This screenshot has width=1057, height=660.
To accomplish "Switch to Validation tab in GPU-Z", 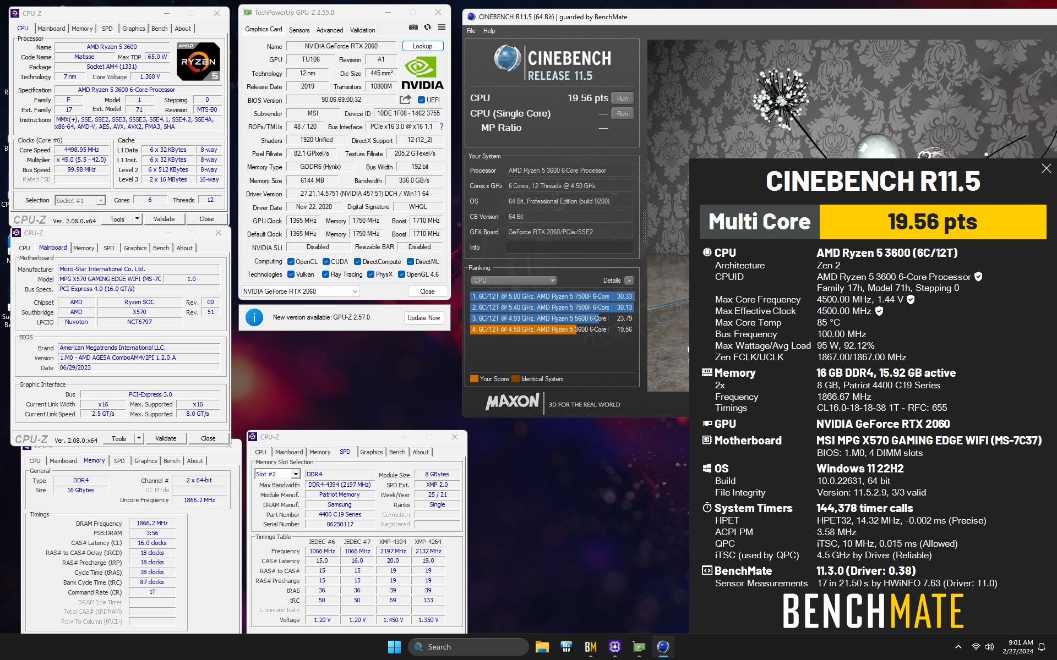I will coord(362,30).
